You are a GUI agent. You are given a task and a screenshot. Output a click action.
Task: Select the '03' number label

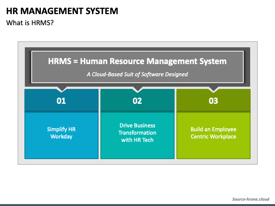click(x=213, y=101)
